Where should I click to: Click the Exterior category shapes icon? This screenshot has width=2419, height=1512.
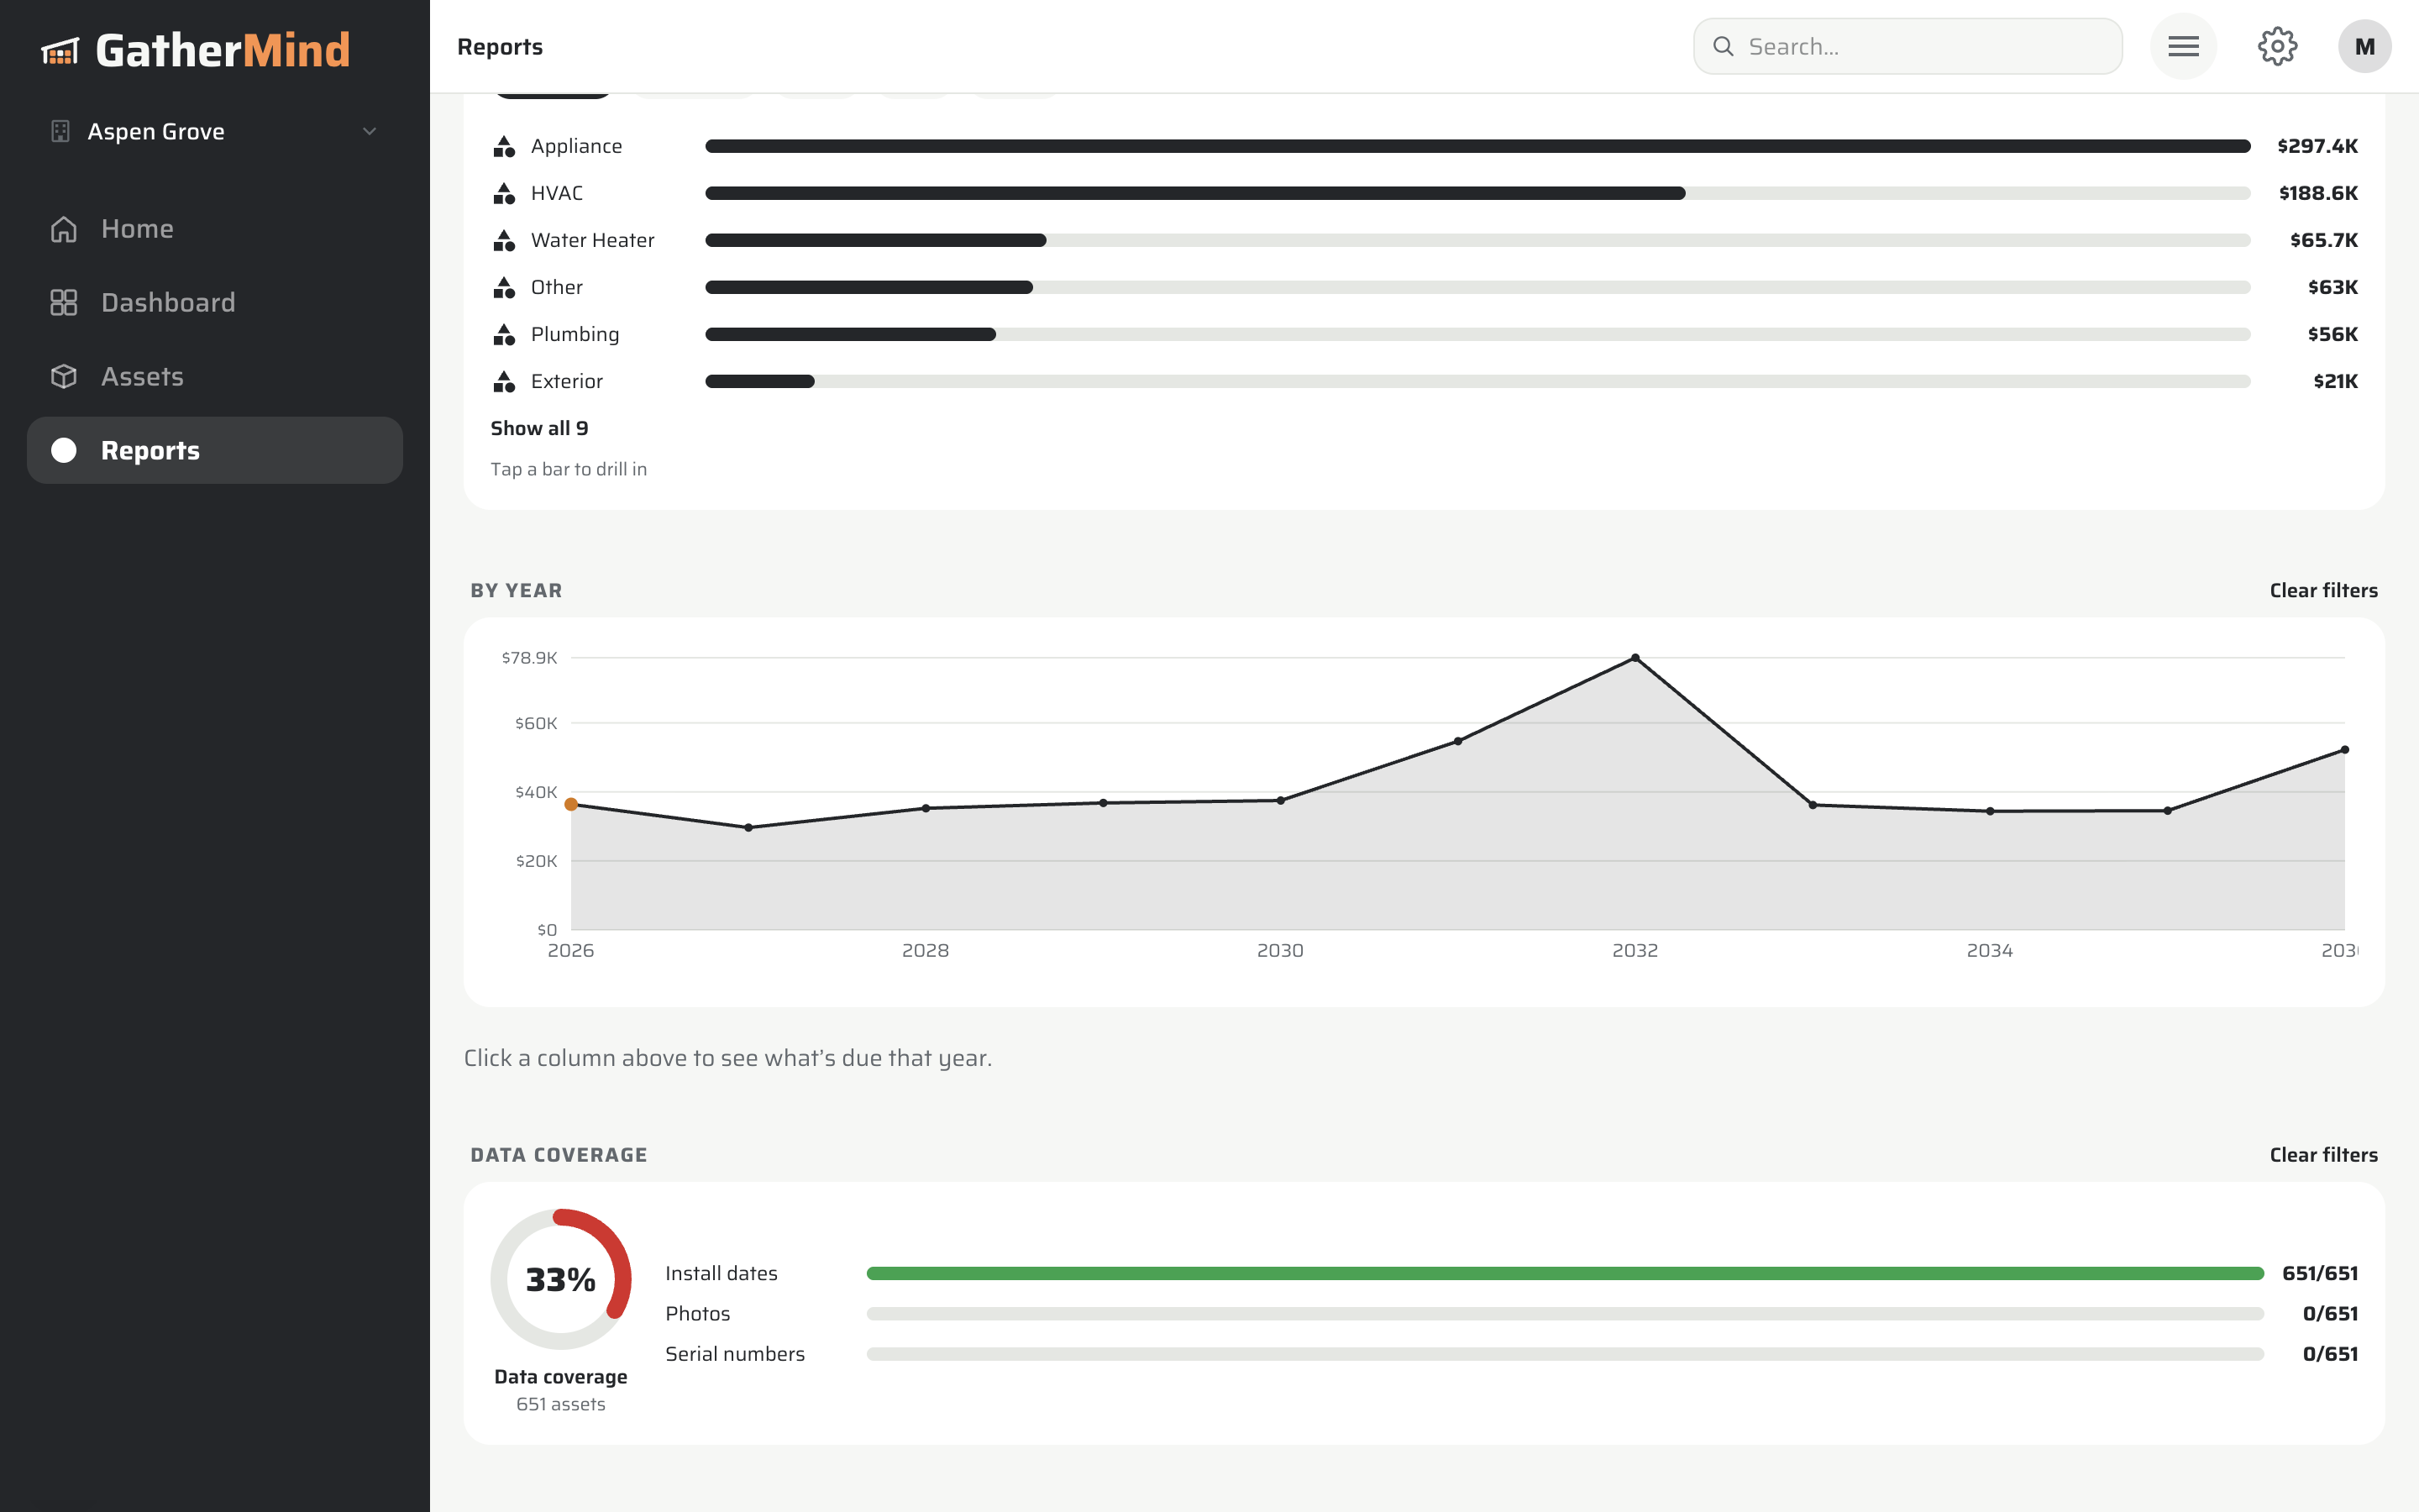504,381
